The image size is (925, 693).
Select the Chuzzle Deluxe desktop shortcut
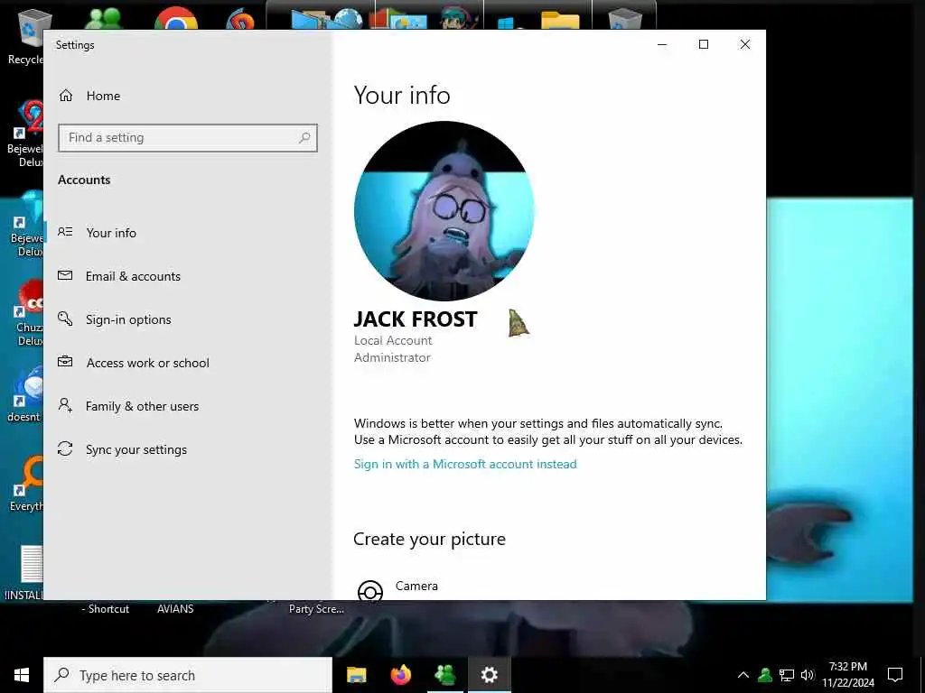point(28,313)
